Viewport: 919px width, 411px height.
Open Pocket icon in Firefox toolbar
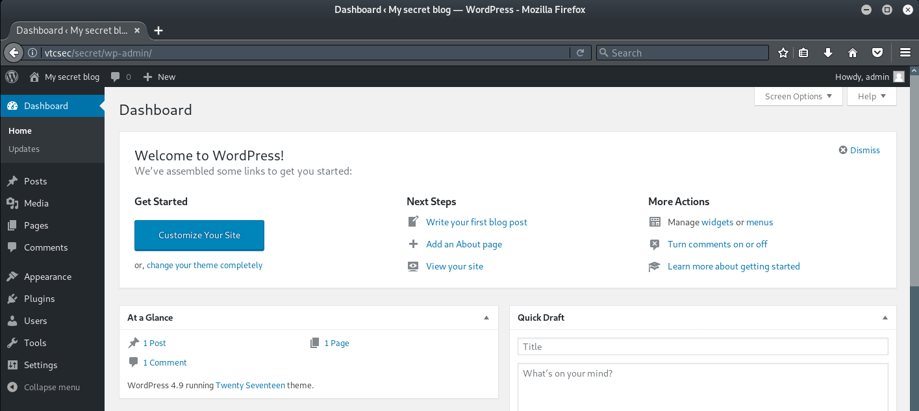point(877,53)
